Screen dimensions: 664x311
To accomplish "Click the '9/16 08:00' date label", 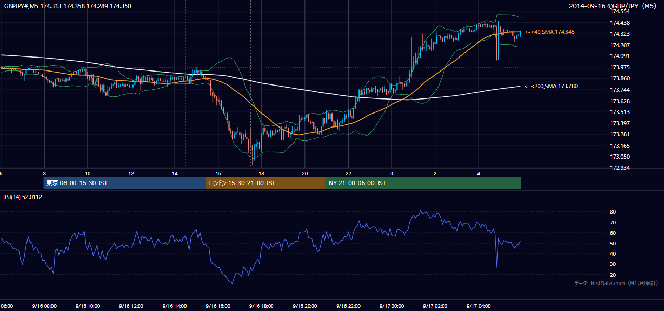I will click(44, 306).
